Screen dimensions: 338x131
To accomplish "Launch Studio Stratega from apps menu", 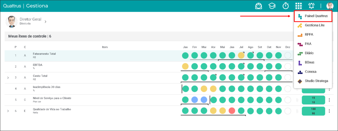I will click(x=313, y=81).
